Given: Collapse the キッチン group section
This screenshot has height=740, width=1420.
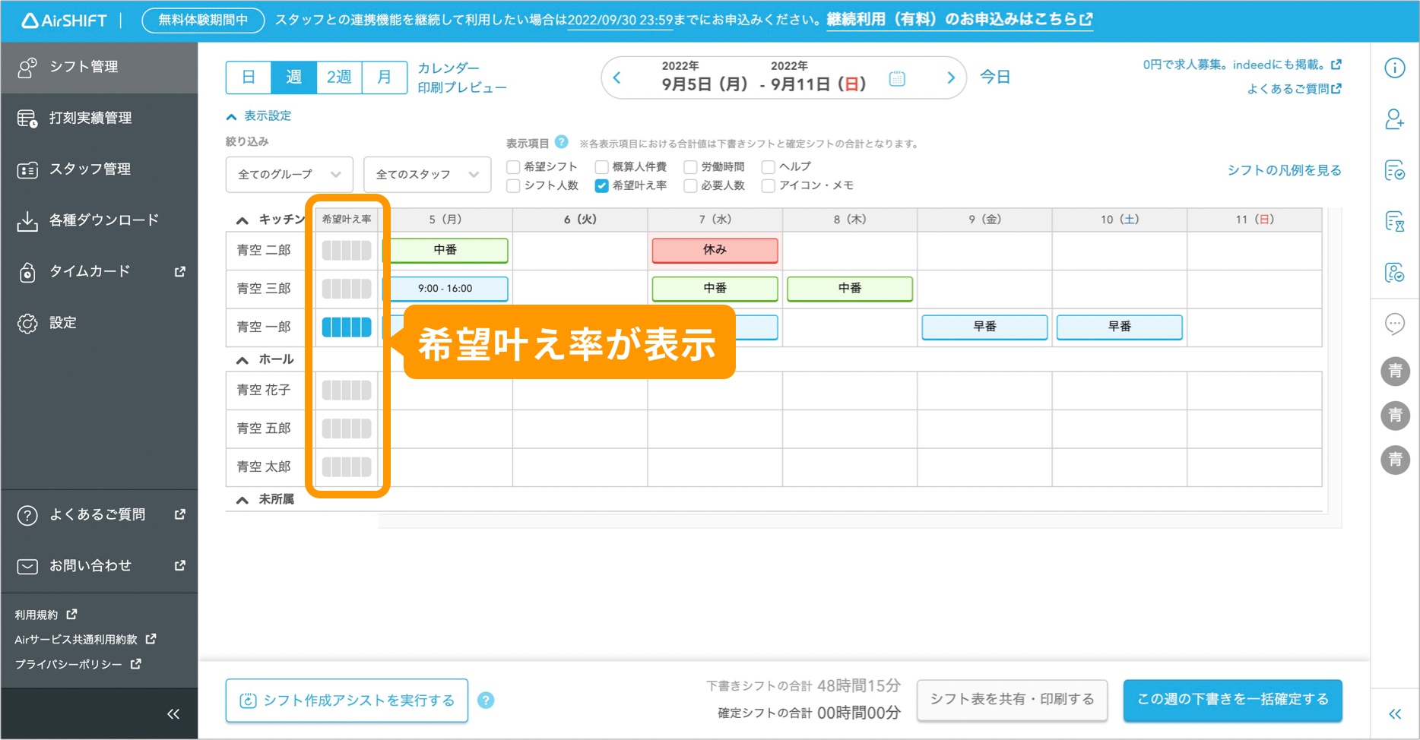Looking at the screenshot, I should [242, 219].
